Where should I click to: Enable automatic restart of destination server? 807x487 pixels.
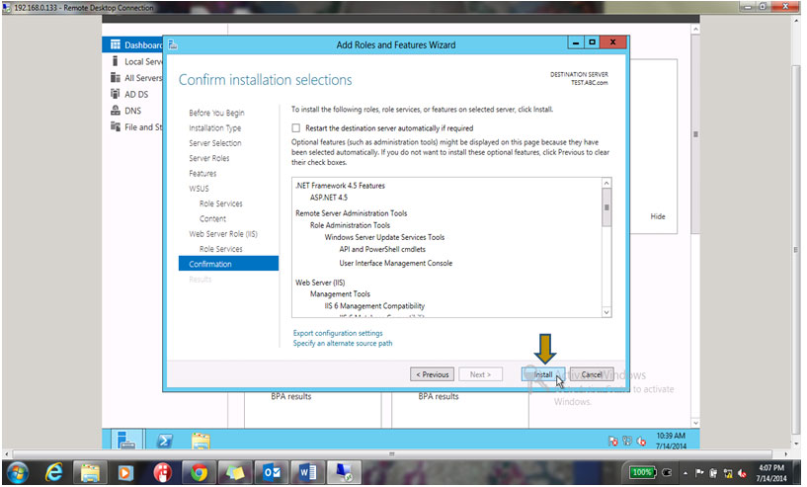(296, 127)
